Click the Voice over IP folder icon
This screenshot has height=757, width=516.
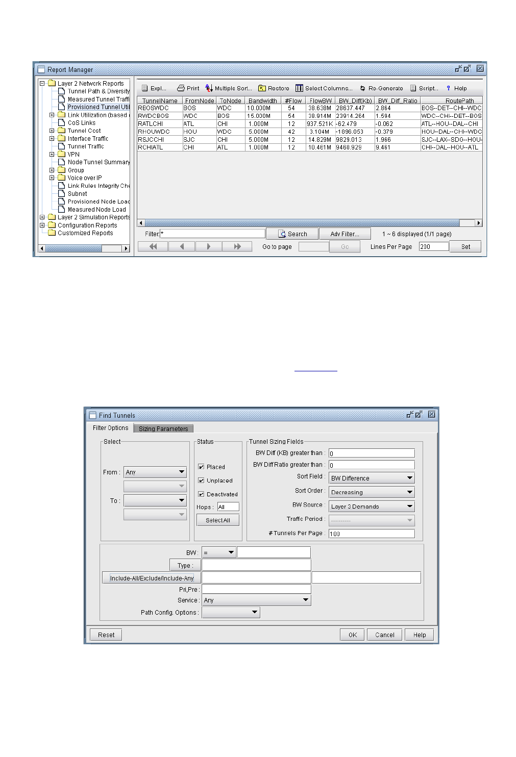(62, 178)
